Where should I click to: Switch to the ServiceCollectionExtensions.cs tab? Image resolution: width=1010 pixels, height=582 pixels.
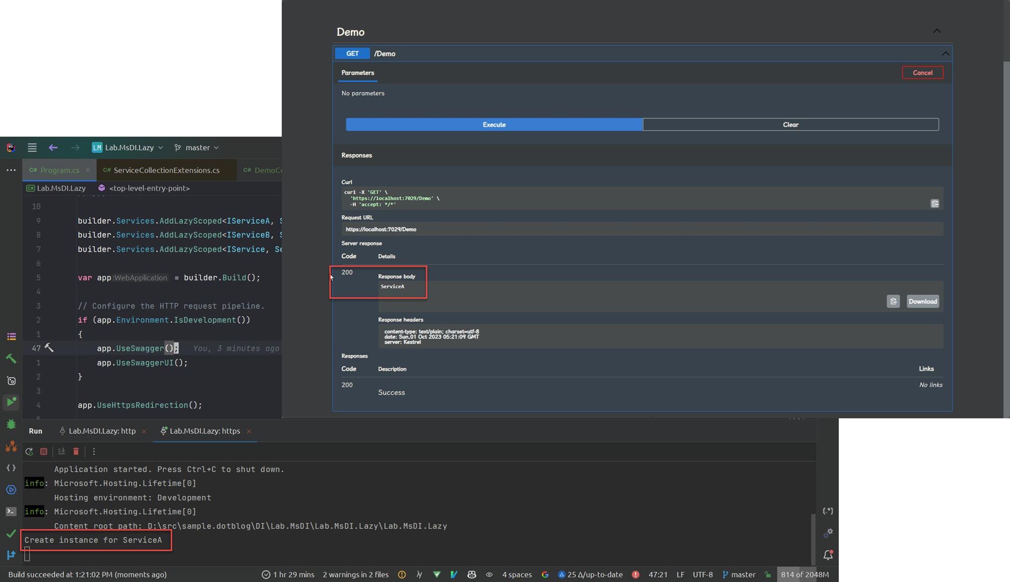coord(166,170)
